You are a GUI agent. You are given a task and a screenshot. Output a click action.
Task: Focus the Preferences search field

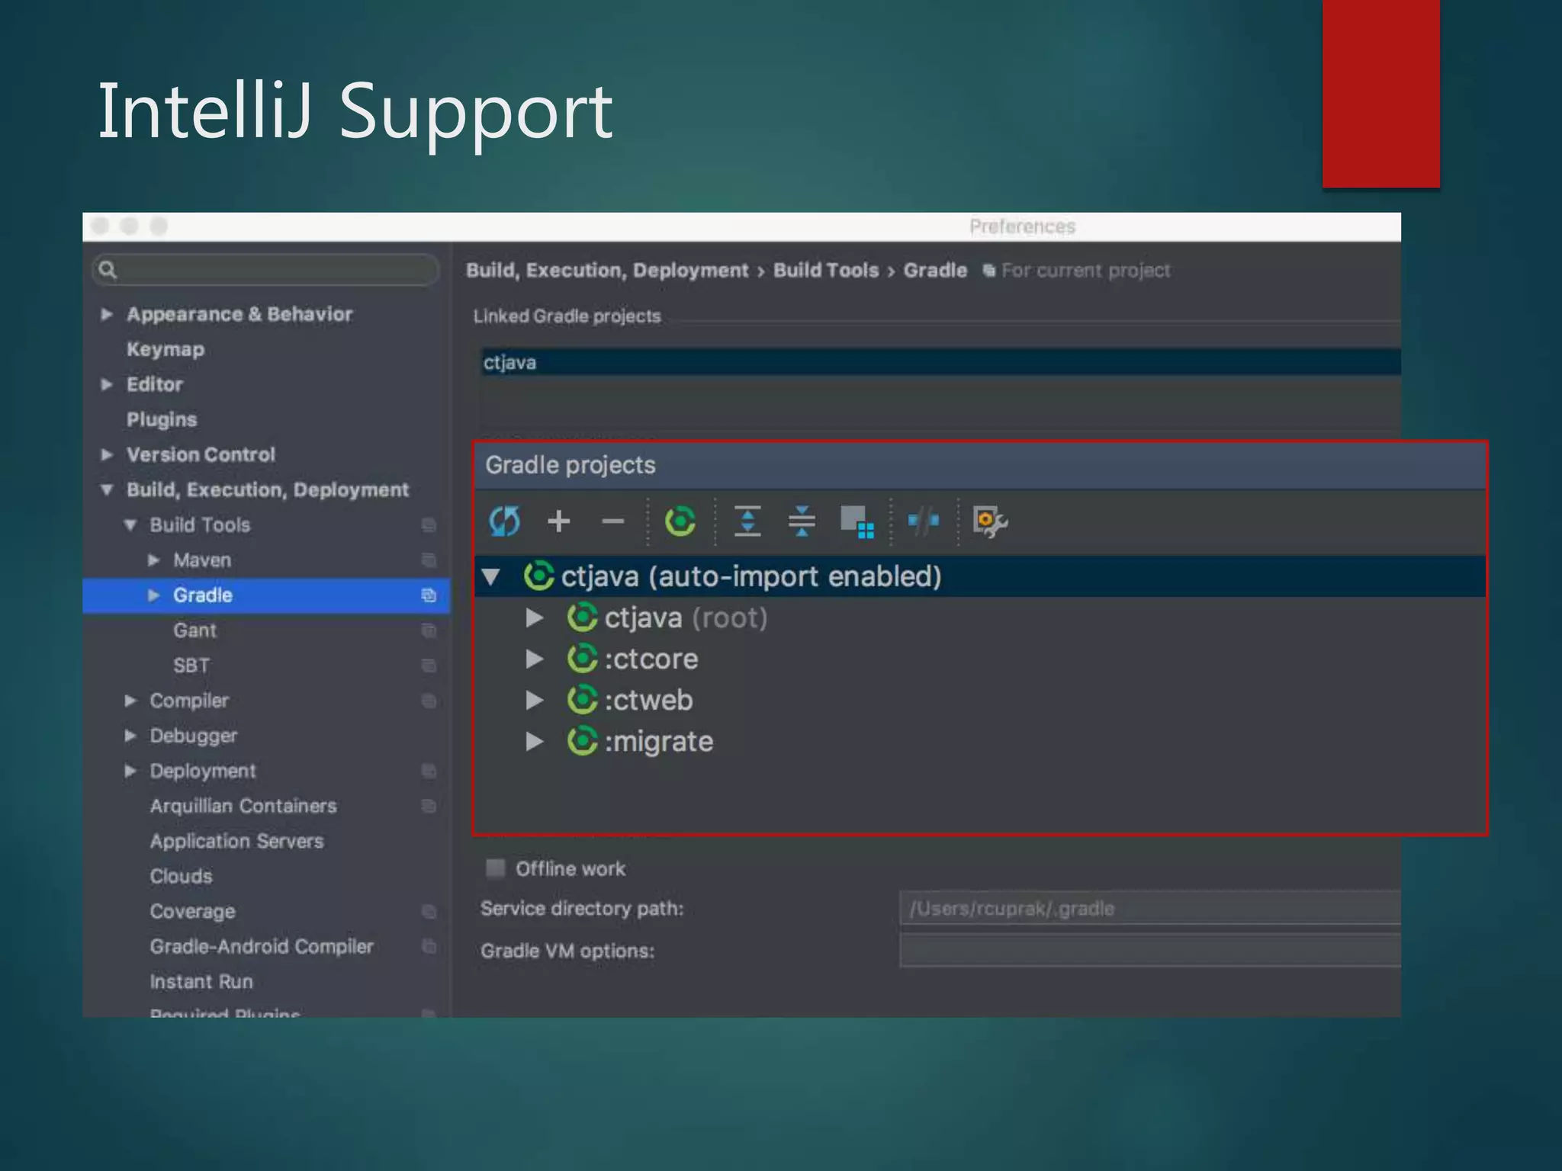tap(265, 270)
